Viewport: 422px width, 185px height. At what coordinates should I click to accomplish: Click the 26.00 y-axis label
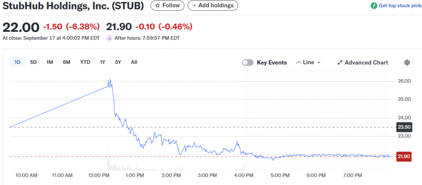point(404,81)
